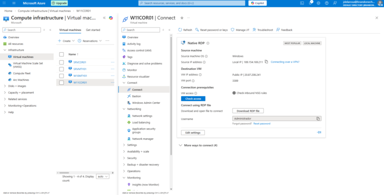
Task: Click the VM port info icon
Action: pyautogui.click(x=193, y=81)
